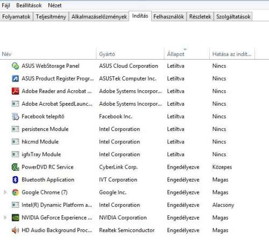269x247 pixels.
Task: Click the Adobe Reader and Acrobat icon
Action: coord(15,91)
